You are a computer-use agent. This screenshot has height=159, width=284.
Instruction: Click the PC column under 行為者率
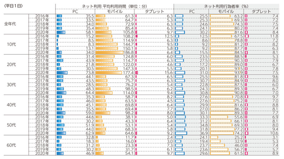(x=192, y=12)
